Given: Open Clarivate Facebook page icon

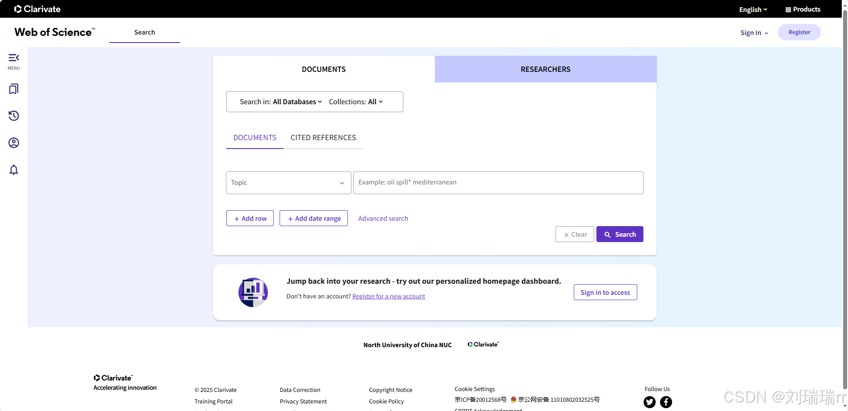Looking at the screenshot, I should click(666, 402).
